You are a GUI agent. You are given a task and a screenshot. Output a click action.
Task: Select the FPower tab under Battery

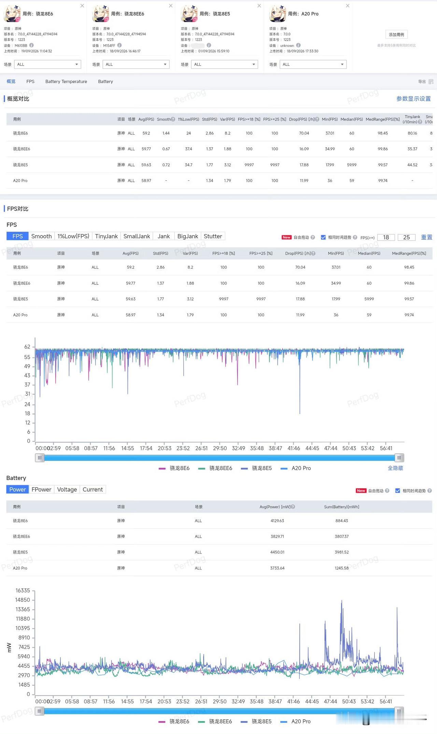click(x=41, y=490)
